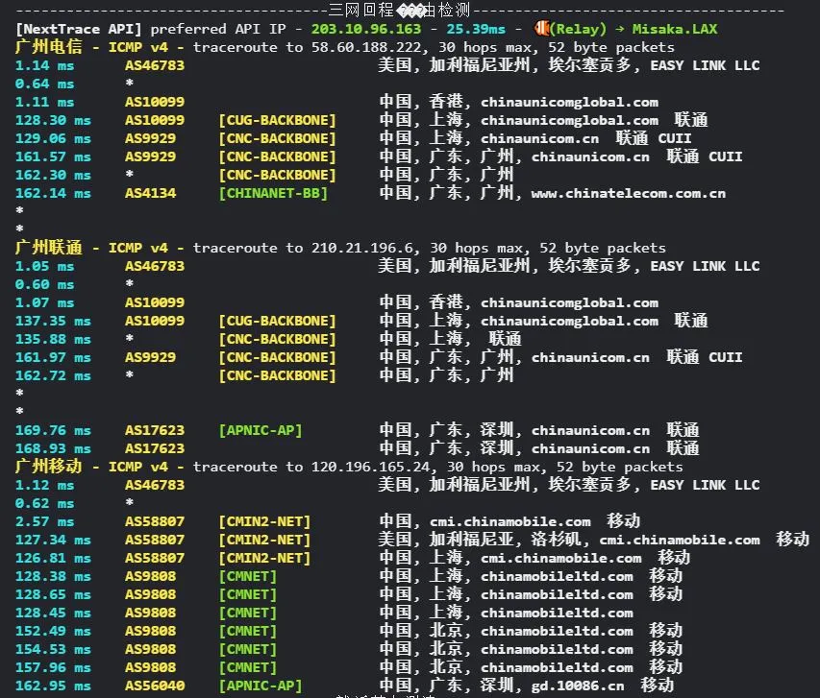Select the AS56040 number
The width and height of the screenshot is (820, 698).
(x=154, y=686)
